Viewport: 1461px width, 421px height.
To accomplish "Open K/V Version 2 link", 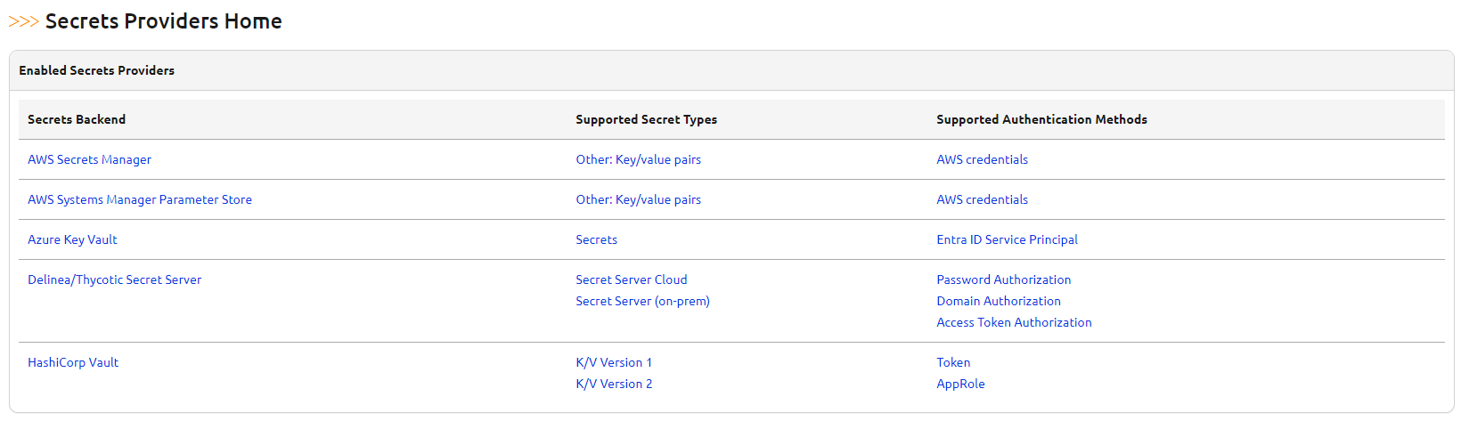I will [x=614, y=384].
